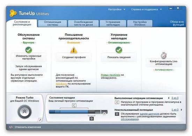Open Освобождение места на диске tab
Screen dimensions: 192x136
[83, 23]
